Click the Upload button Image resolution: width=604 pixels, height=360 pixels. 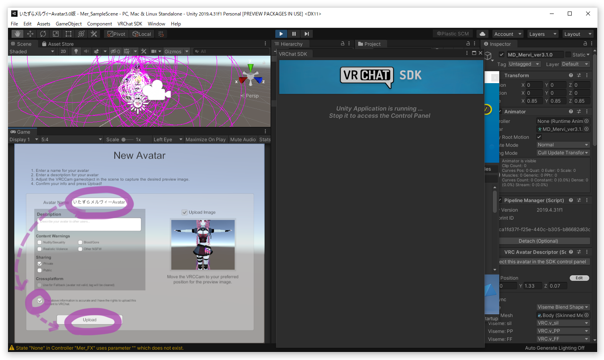pos(90,320)
